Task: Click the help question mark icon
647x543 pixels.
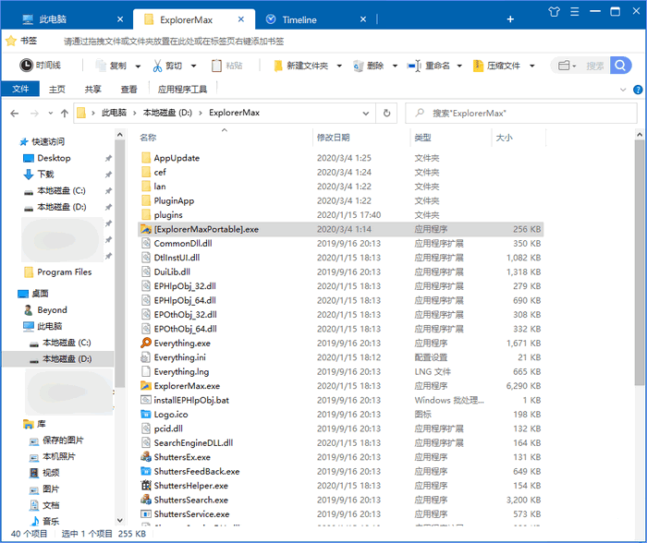Action: pos(638,90)
